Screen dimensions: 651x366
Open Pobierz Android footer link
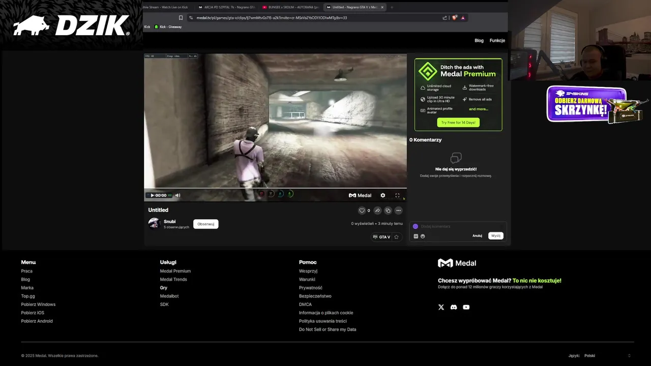click(37, 321)
